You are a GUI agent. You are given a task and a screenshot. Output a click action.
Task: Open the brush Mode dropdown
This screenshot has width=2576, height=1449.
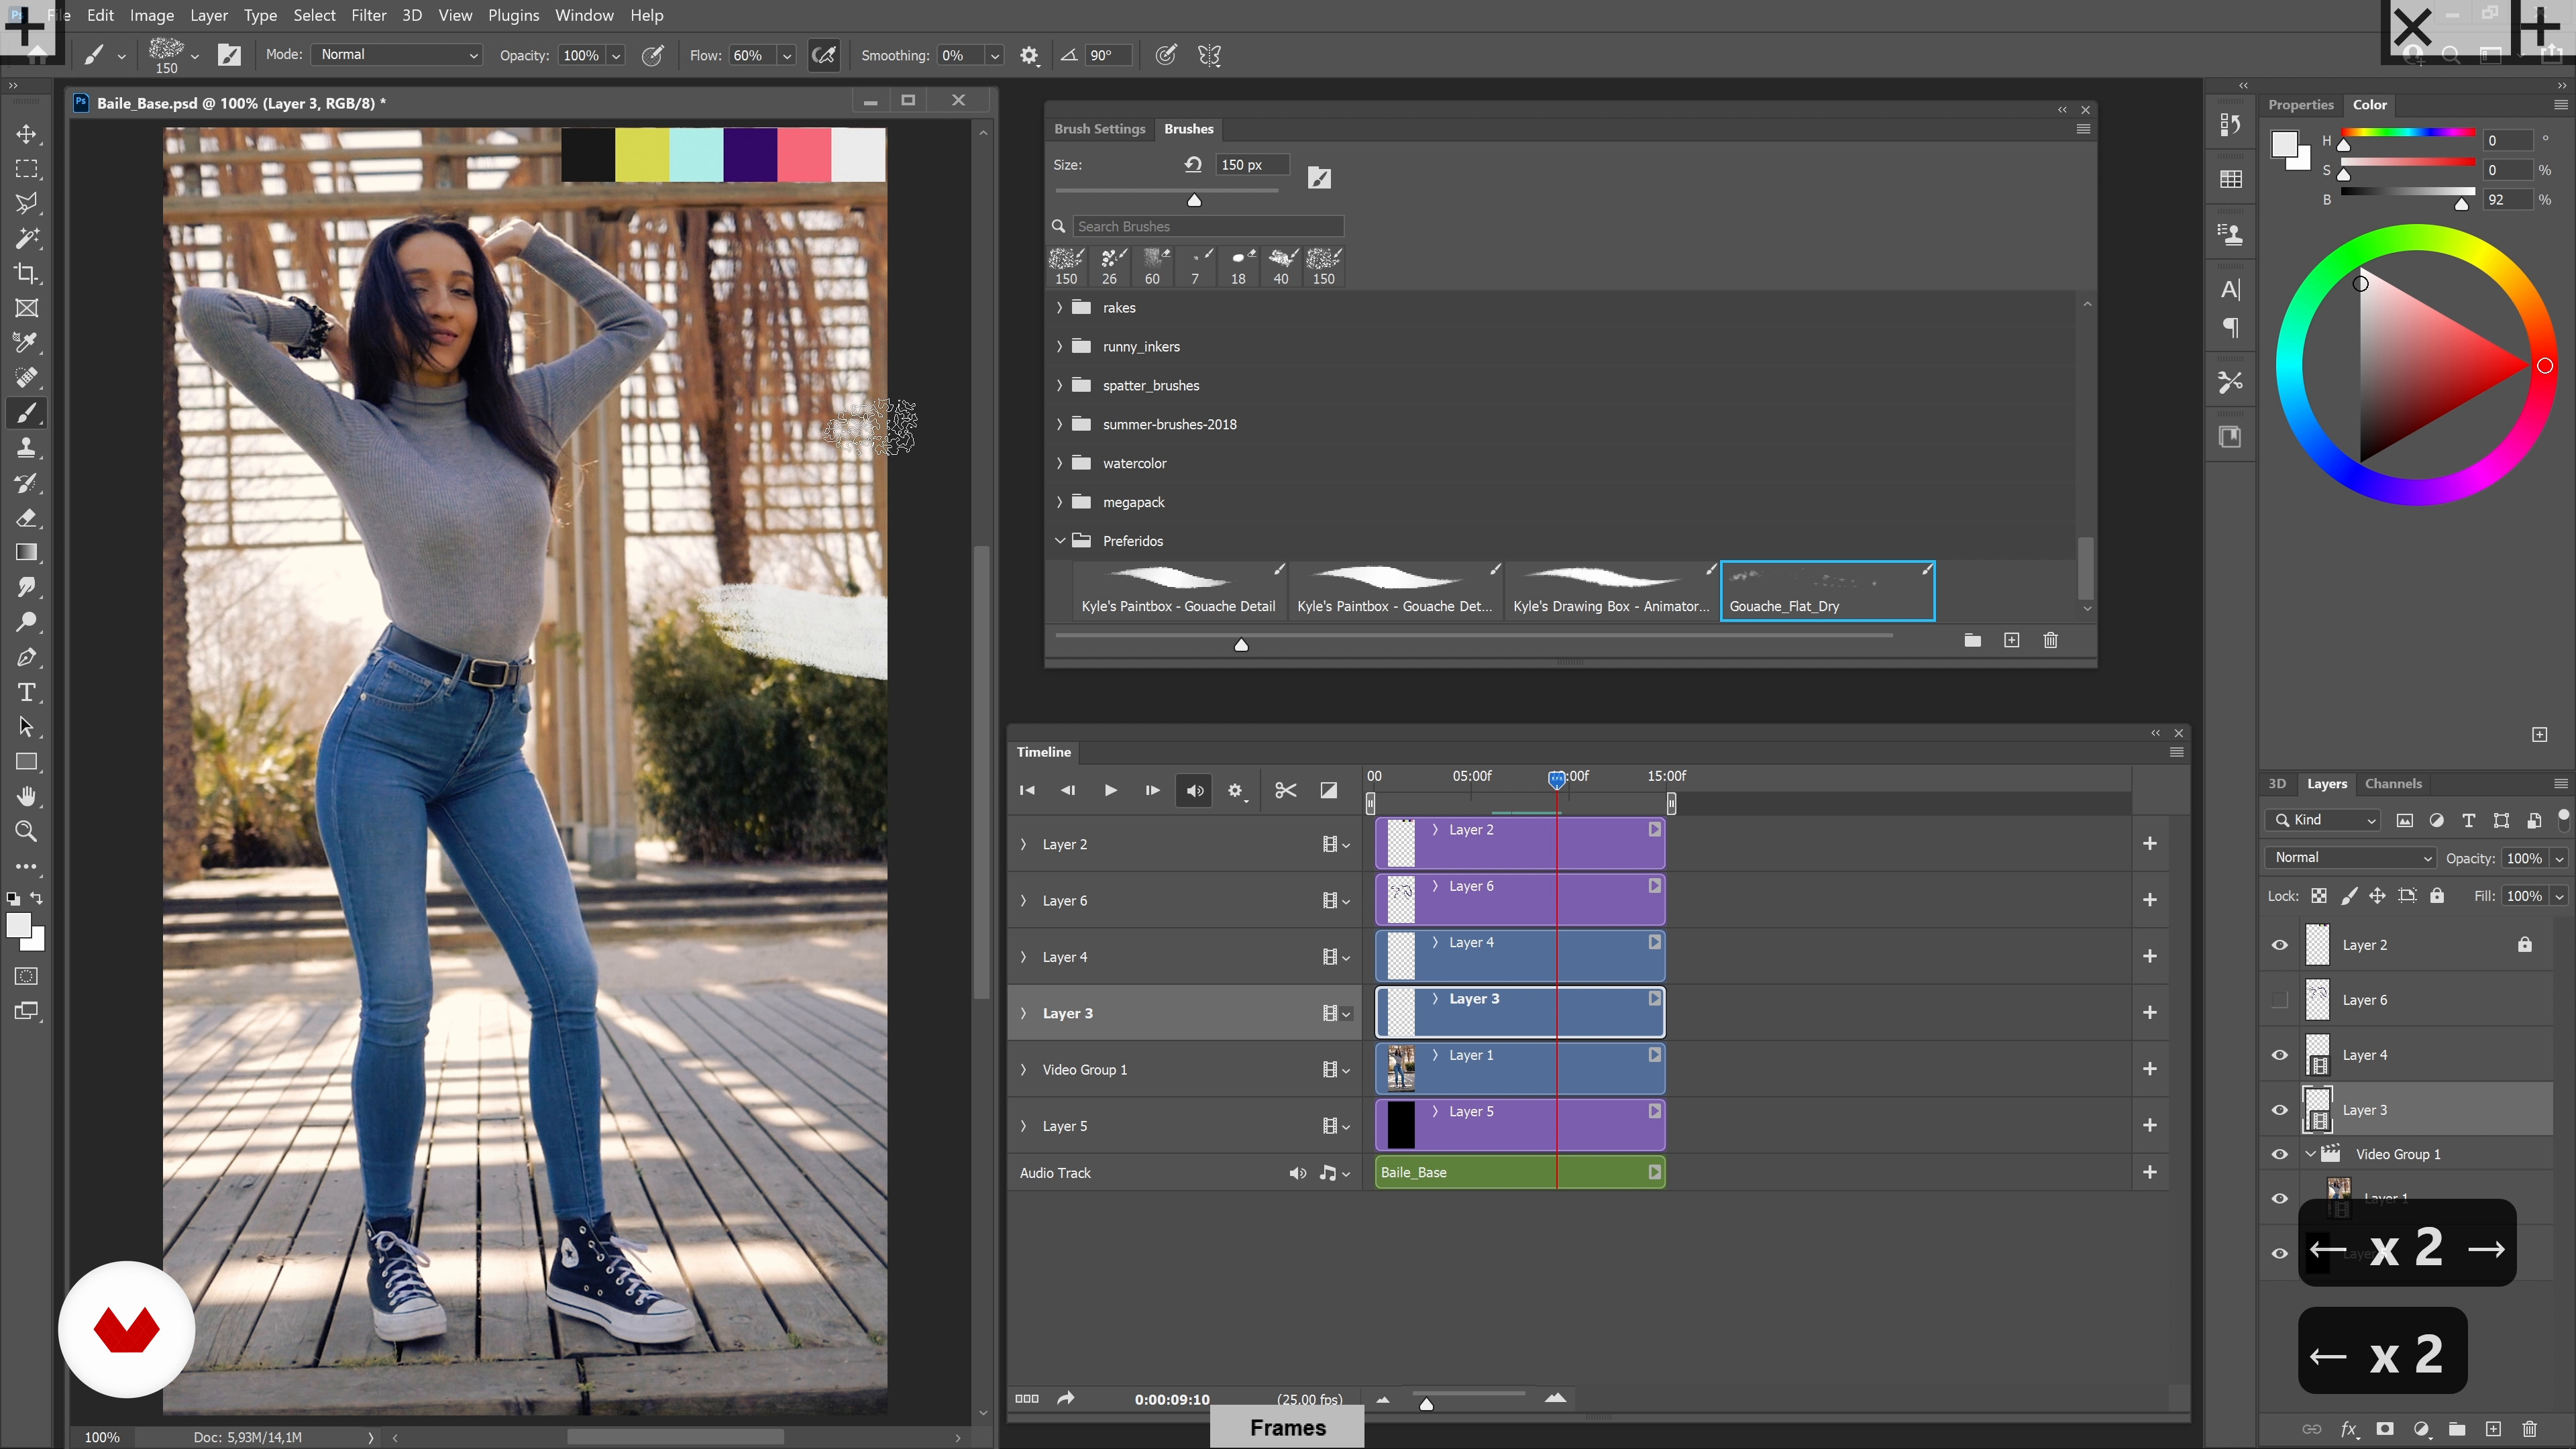pos(398,55)
